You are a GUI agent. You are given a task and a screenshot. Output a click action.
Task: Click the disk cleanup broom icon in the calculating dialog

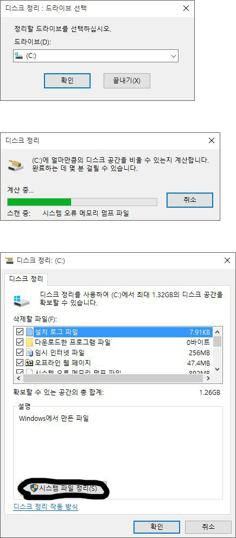(x=16, y=165)
